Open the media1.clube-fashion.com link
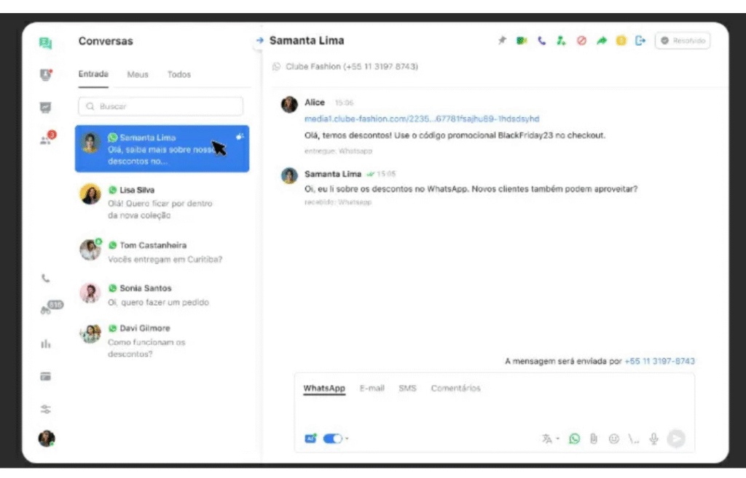746x478 pixels. tap(422, 119)
